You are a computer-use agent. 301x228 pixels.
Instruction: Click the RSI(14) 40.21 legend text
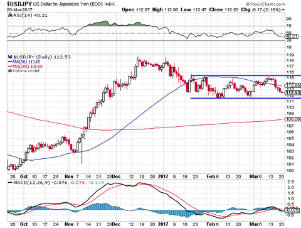pyautogui.click(x=30, y=16)
